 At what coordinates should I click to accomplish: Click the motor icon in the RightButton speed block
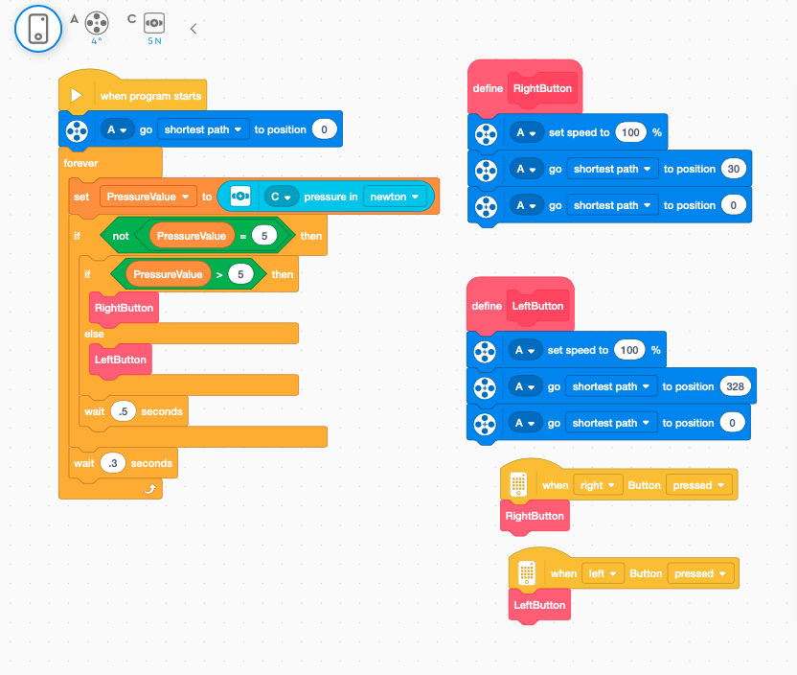(486, 132)
